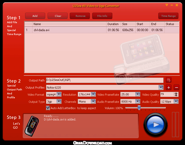Click the volume slider handle

tap(139, 108)
